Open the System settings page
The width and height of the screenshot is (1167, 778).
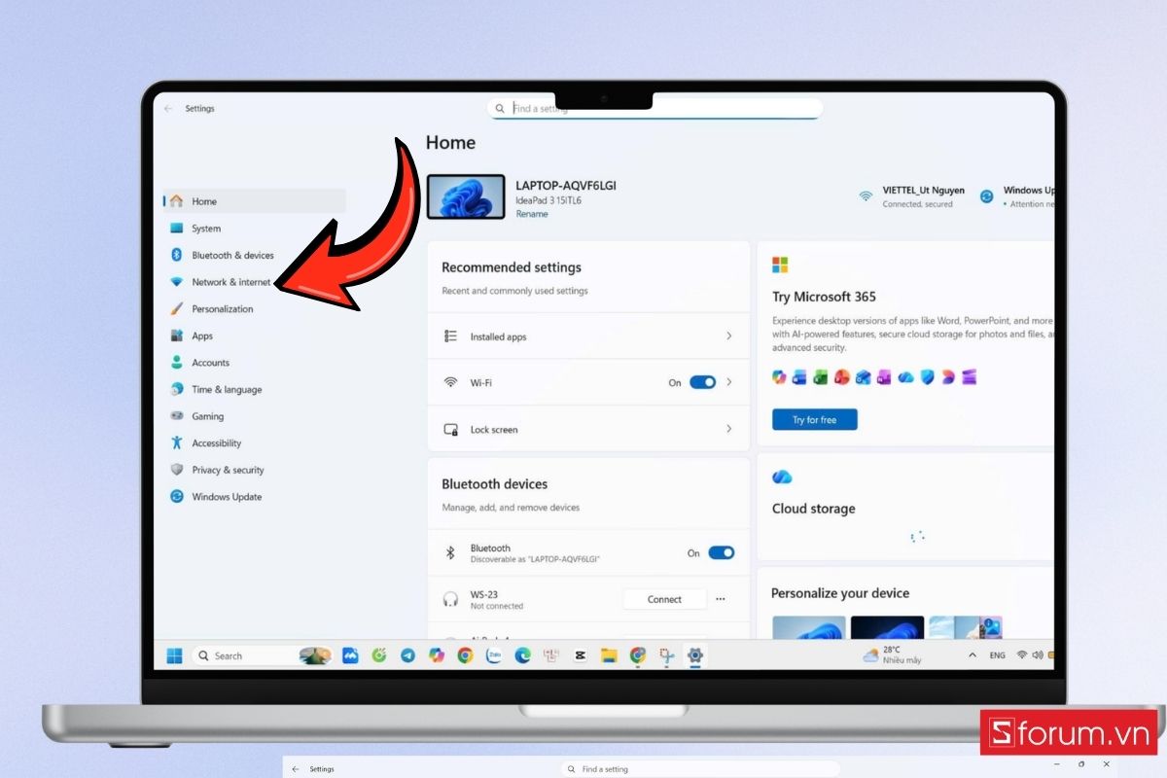click(x=206, y=229)
